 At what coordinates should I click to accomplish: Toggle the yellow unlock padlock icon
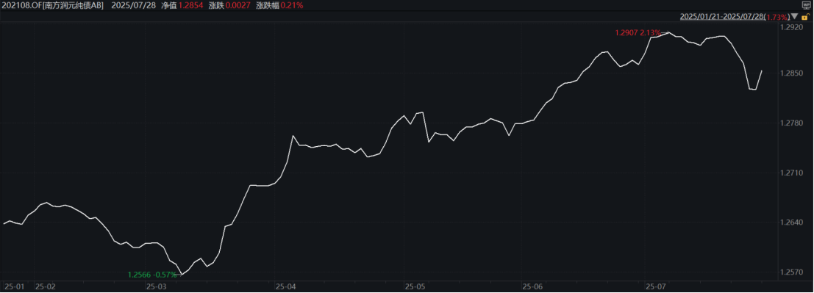coord(804,17)
